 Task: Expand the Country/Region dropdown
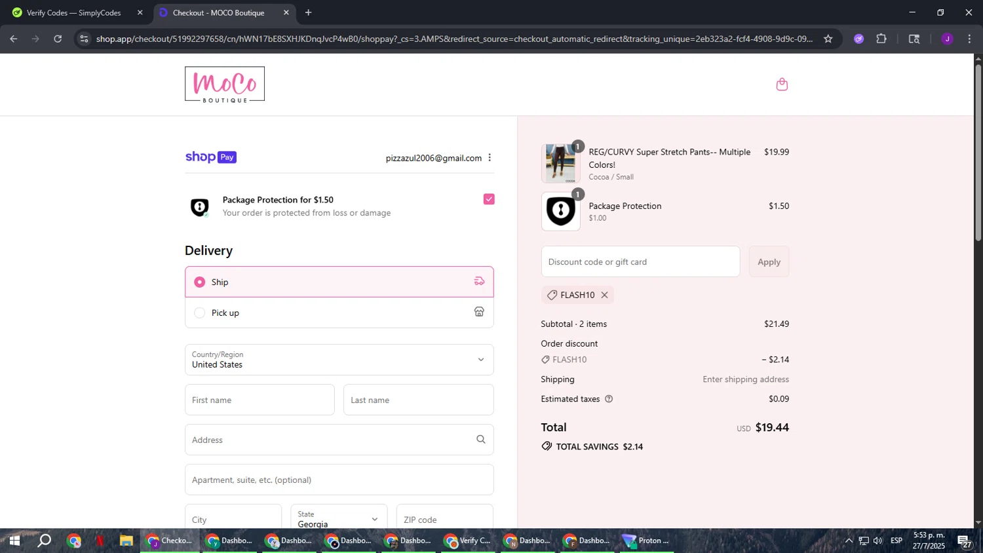(339, 360)
